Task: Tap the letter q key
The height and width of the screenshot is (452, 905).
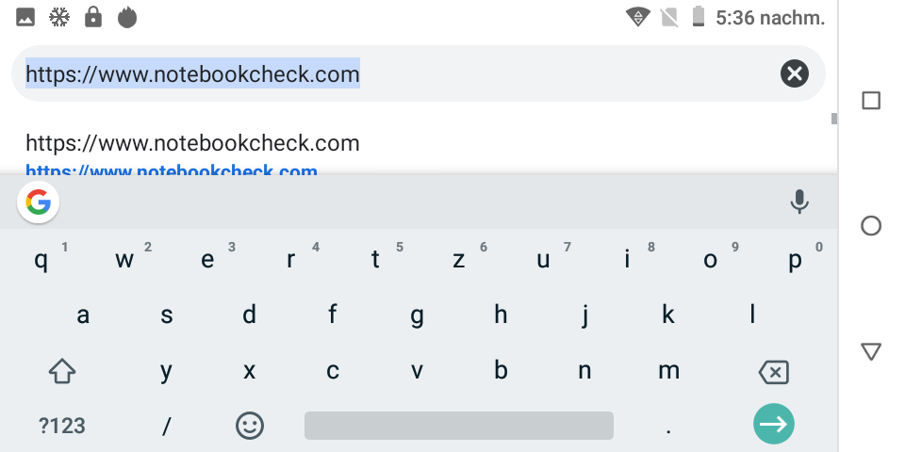Action: [x=41, y=260]
